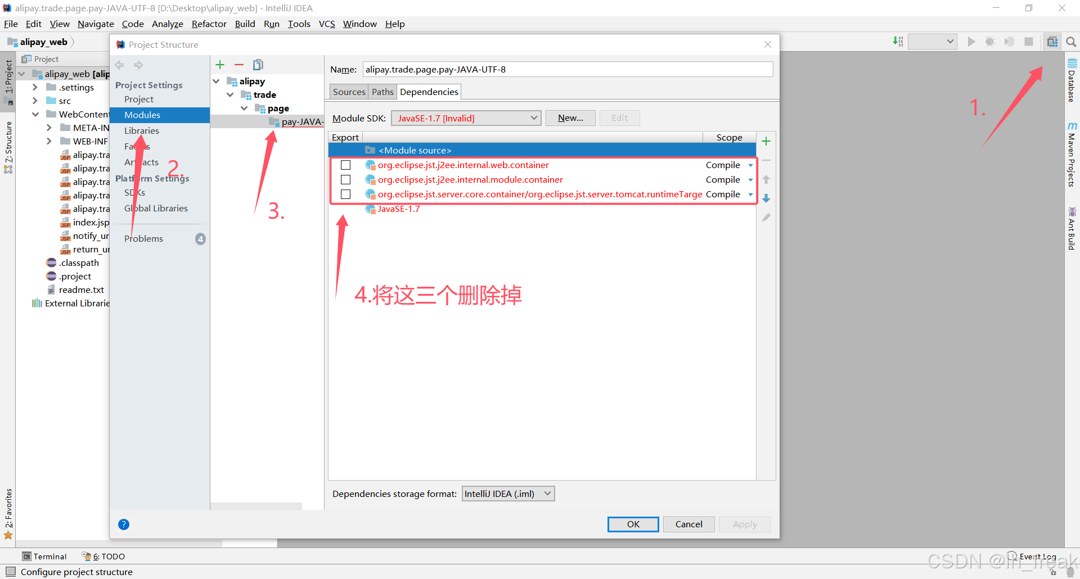Open the Module SDK dropdown

(x=466, y=118)
